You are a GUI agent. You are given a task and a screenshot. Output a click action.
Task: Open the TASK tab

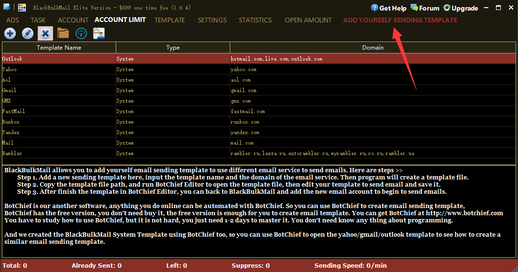pyautogui.click(x=38, y=20)
